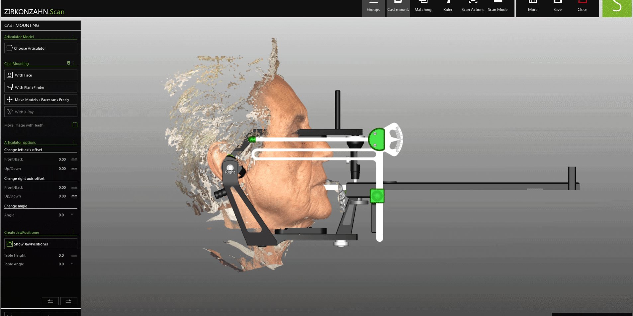Choose Move Models / Facescans Freely
The height and width of the screenshot is (316, 633).
[41, 100]
